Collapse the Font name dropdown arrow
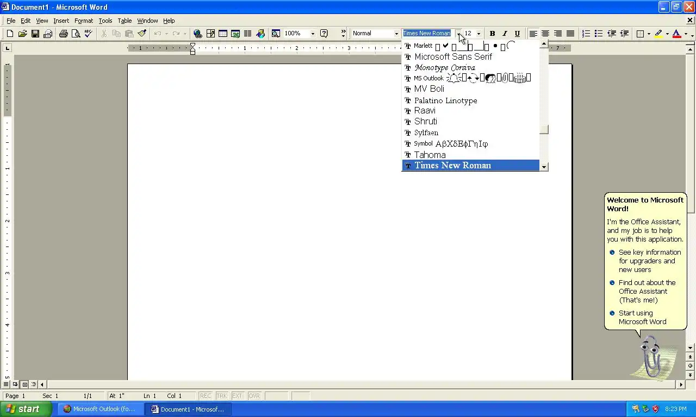The image size is (696, 417). (459, 34)
